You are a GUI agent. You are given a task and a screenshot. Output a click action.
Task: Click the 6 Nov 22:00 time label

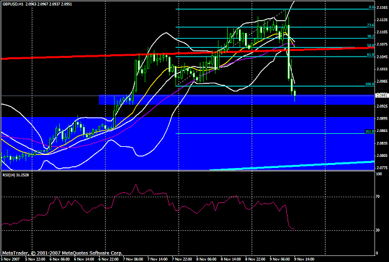[108, 260]
